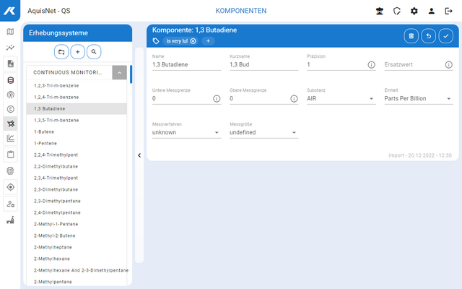The width and height of the screenshot is (462, 289).
Task: Collapse the Continuous Monitoring group
Action: pyautogui.click(x=120, y=72)
